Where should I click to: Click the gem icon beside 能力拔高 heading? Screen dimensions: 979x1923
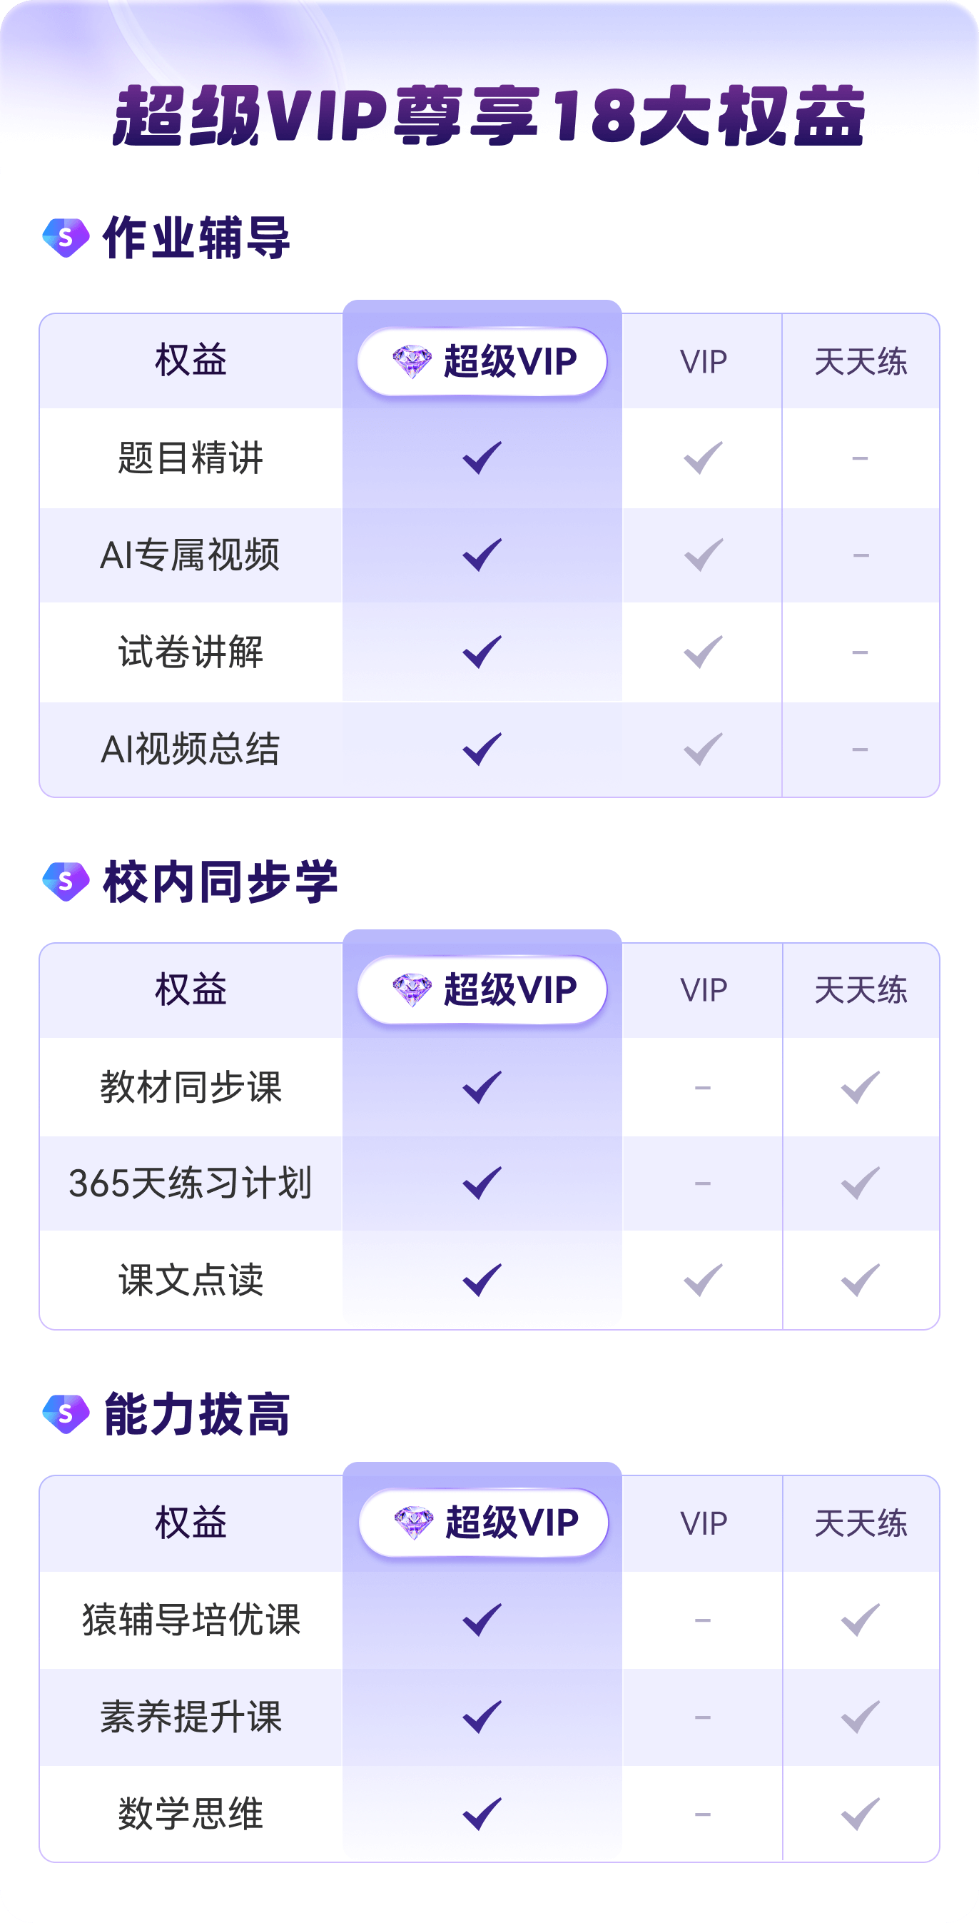66,1413
